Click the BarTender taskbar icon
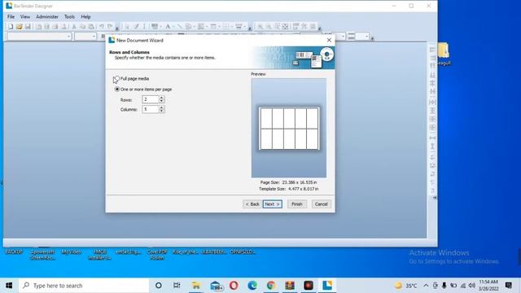Screen dimensions: 521x293 (x=327, y=286)
